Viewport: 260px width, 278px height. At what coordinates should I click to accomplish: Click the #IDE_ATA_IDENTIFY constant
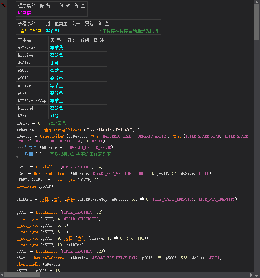pyautogui.click(x=216, y=199)
